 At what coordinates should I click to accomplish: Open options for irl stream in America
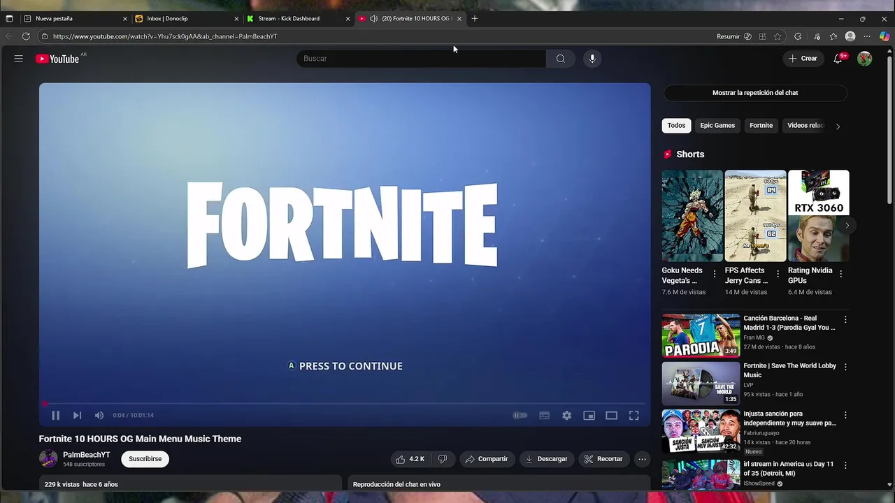tap(845, 465)
